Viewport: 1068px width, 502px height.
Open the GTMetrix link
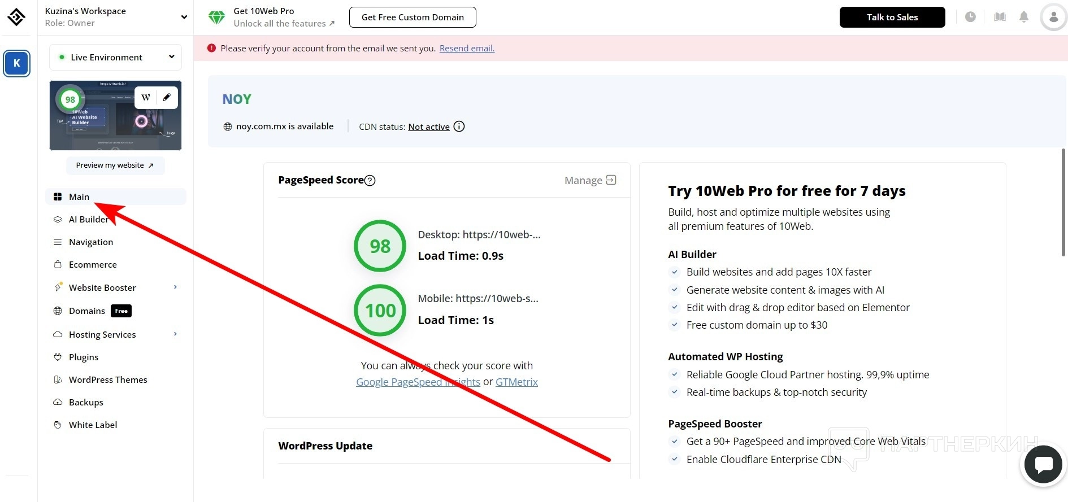(x=516, y=382)
